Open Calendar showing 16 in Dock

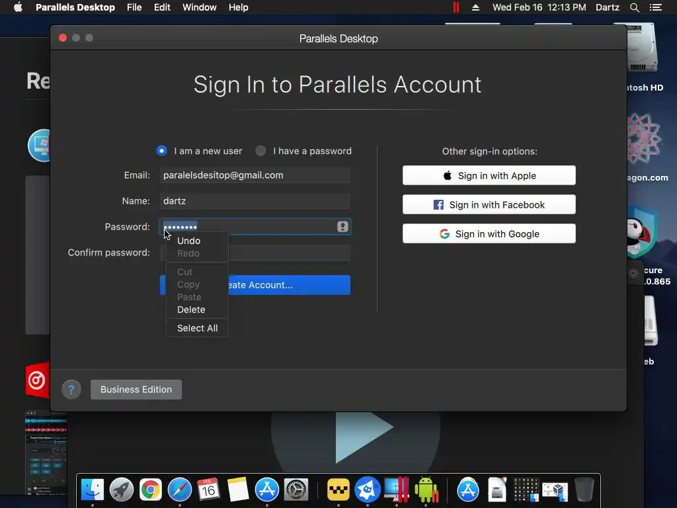point(208,490)
